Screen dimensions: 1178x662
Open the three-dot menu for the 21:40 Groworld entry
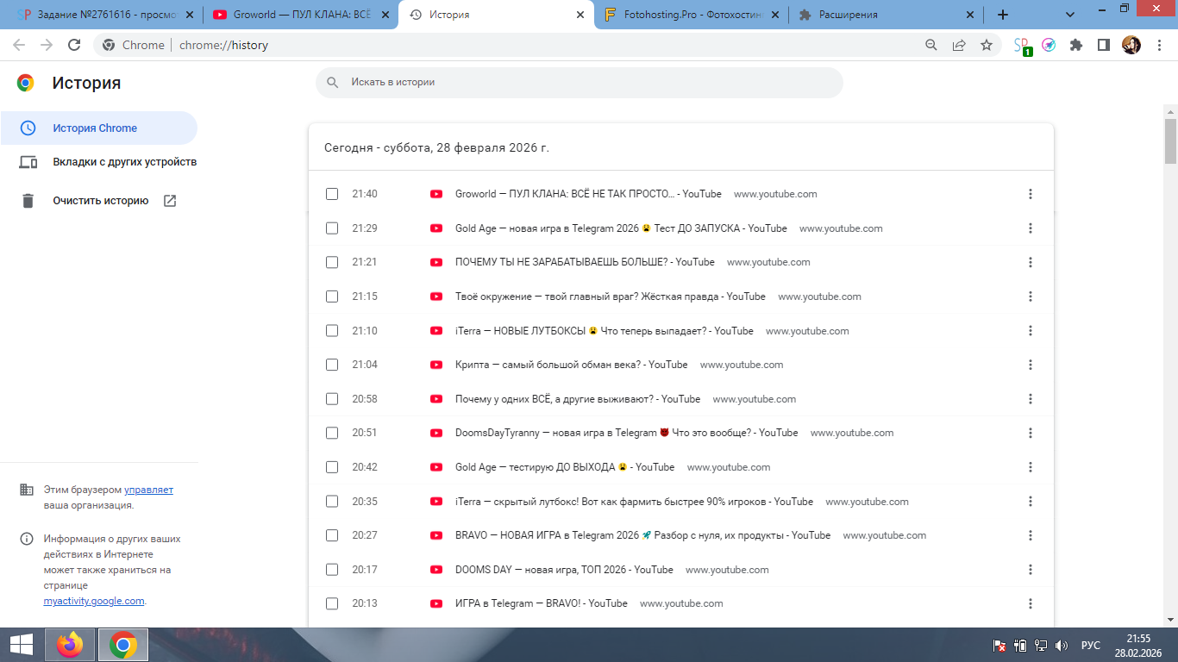pyautogui.click(x=1030, y=194)
